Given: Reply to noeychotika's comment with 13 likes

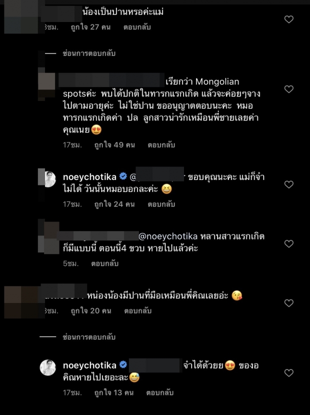Looking at the screenshot, I should 160,393.
